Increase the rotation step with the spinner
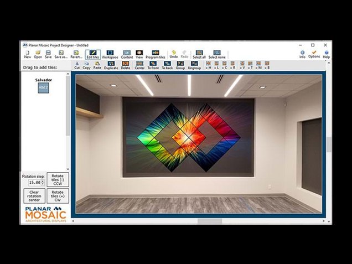352x264 pixels. 43,181
